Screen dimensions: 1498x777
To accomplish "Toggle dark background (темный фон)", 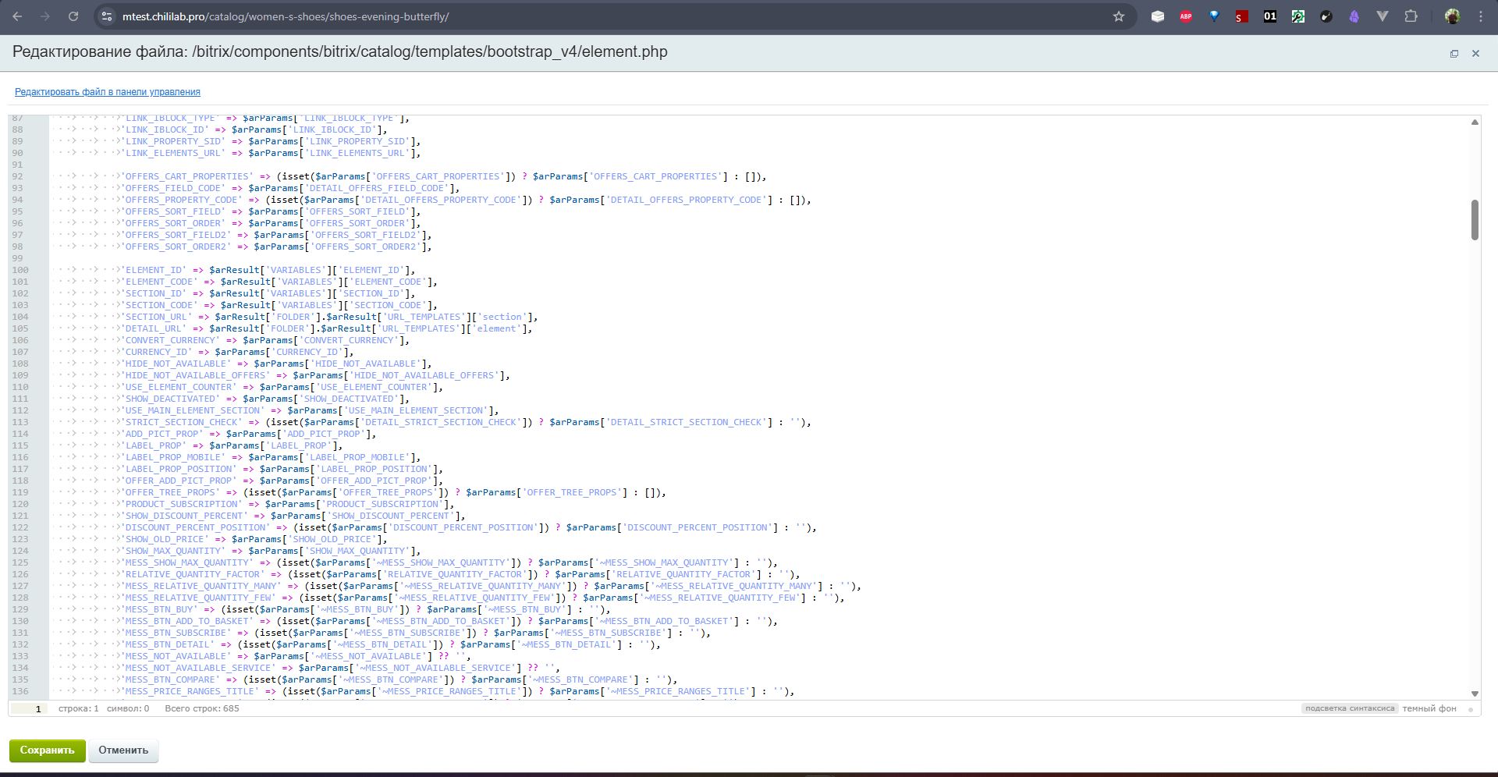I will 1429,708.
